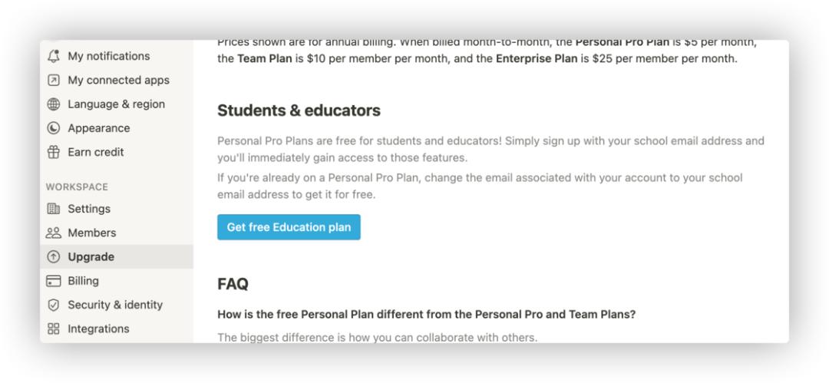Viewport: 829px width, 383px height.
Task: Open Security & identity settings
Action: tap(117, 305)
